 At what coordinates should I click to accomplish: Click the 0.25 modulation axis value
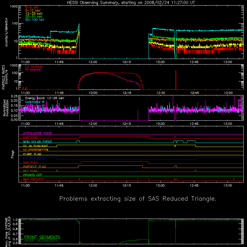tap(14, 96)
